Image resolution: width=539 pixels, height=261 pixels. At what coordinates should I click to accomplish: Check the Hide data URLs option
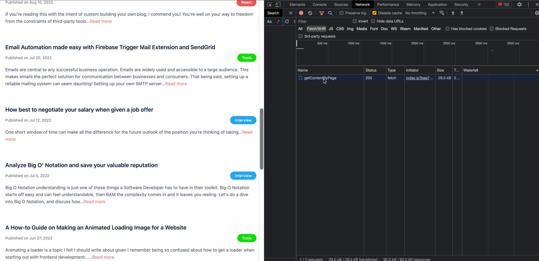373,21
